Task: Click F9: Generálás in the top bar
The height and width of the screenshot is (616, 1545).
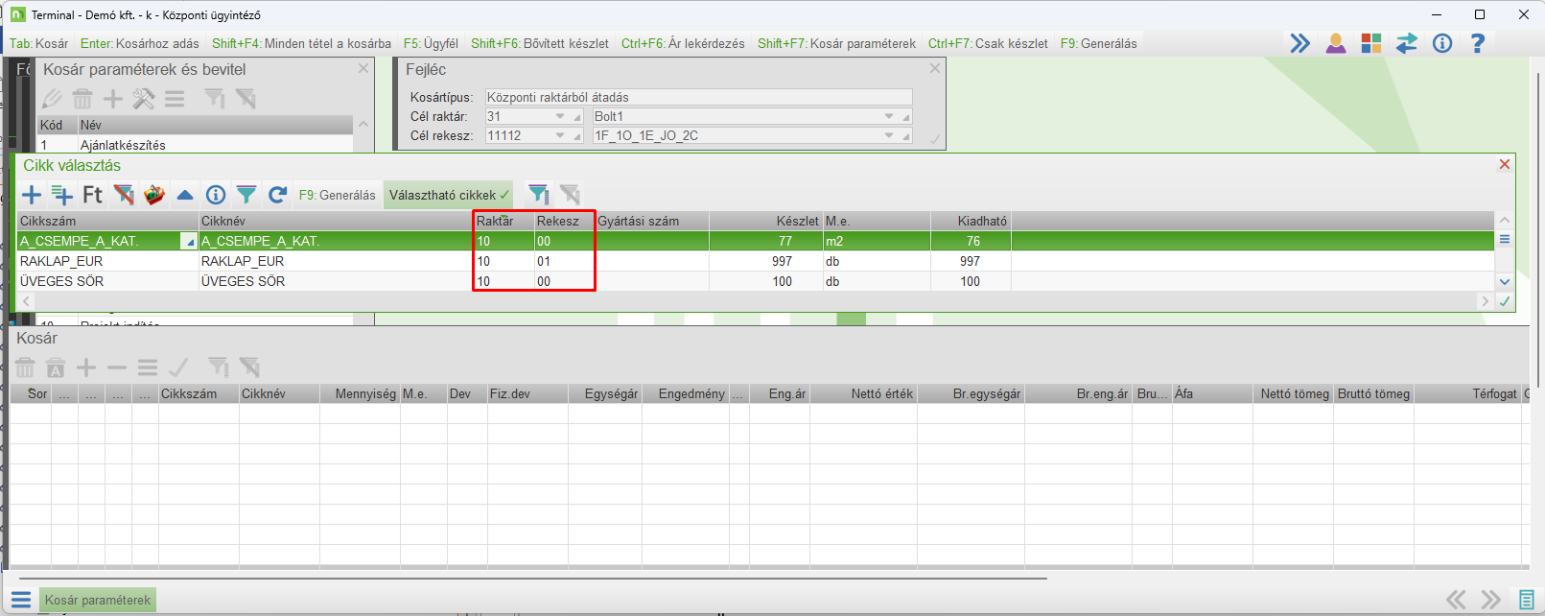Action: [1098, 43]
